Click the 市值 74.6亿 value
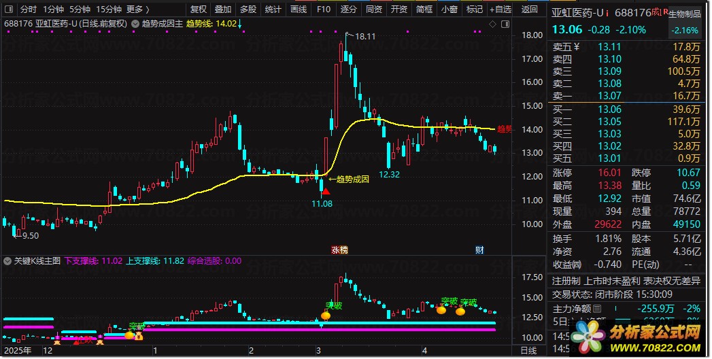Screen dimensions: 712x359 (687, 199)
